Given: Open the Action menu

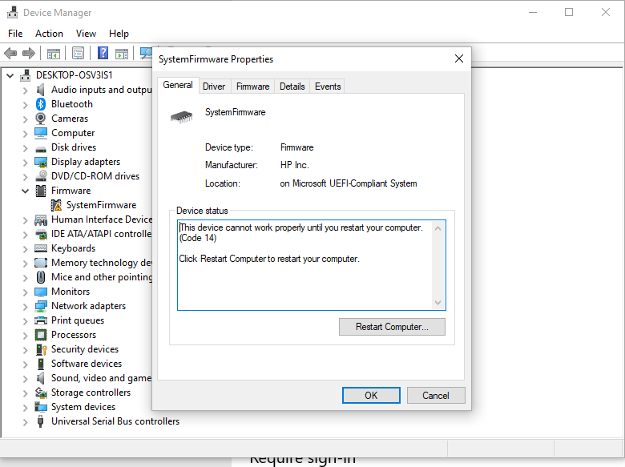Looking at the screenshot, I should pos(49,34).
